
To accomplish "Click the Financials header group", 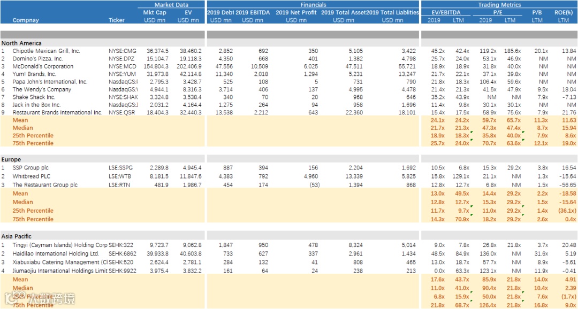I will coord(313,5).
